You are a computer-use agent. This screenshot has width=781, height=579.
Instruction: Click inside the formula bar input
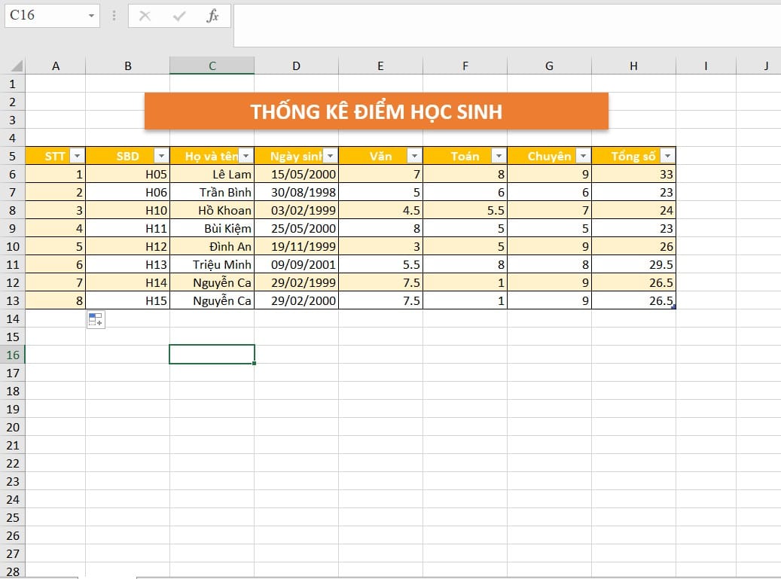pyautogui.click(x=505, y=24)
